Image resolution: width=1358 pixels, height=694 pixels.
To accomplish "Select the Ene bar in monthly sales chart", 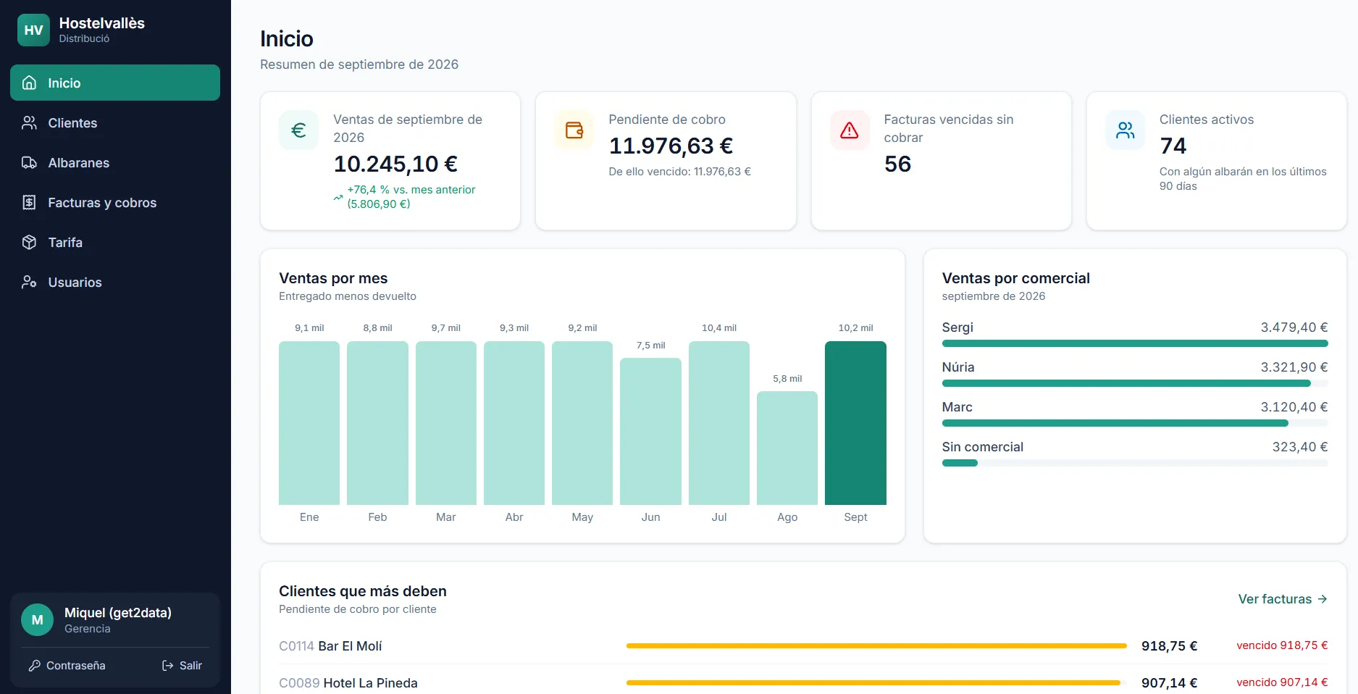I will 309,423.
